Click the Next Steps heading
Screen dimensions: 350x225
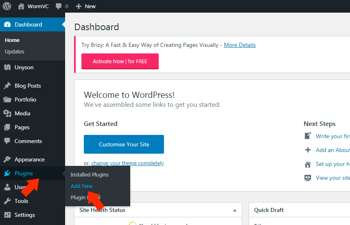(x=319, y=124)
